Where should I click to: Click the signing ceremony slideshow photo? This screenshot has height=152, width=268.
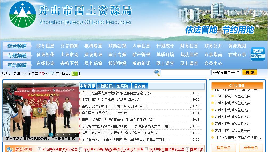click(41, 109)
